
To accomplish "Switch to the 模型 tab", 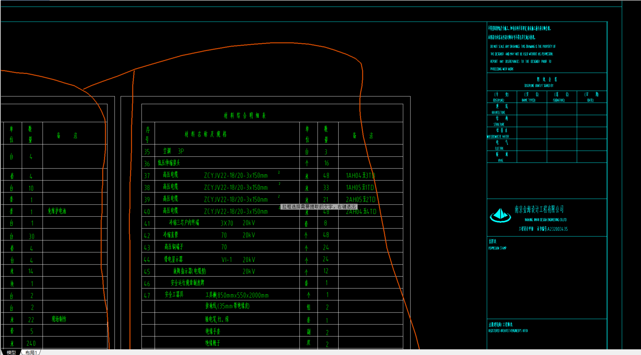I will (11, 352).
